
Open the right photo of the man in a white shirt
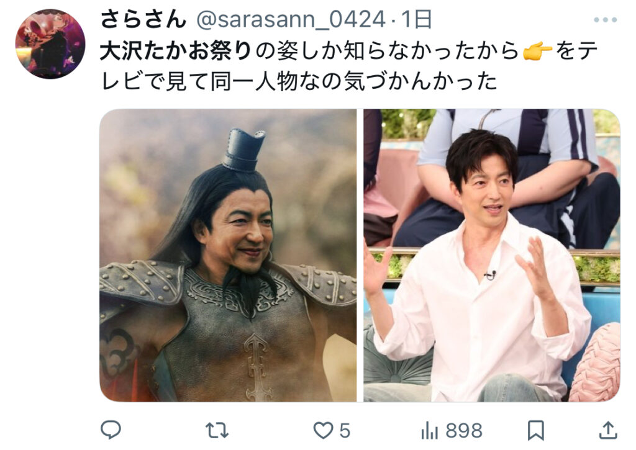(x=492, y=255)
